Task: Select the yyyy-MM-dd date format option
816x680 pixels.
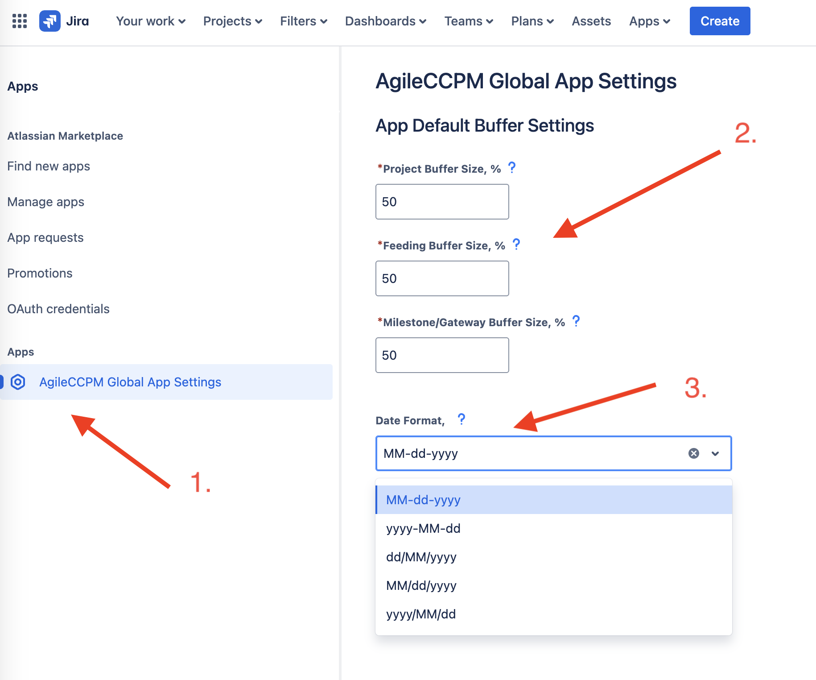Action: coord(554,528)
